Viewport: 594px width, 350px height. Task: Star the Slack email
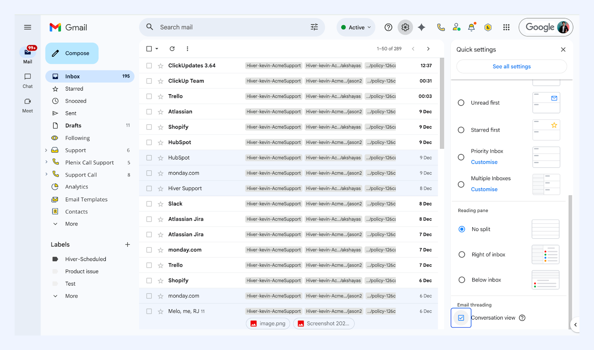click(x=160, y=204)
